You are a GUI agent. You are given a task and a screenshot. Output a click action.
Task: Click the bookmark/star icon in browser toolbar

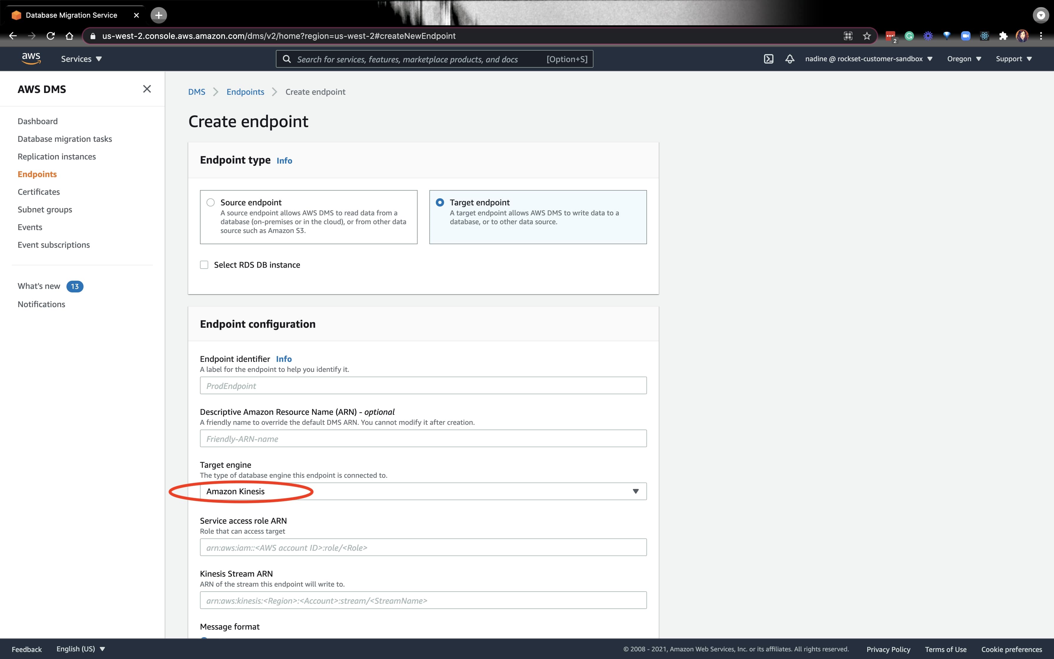coord(867,36)
